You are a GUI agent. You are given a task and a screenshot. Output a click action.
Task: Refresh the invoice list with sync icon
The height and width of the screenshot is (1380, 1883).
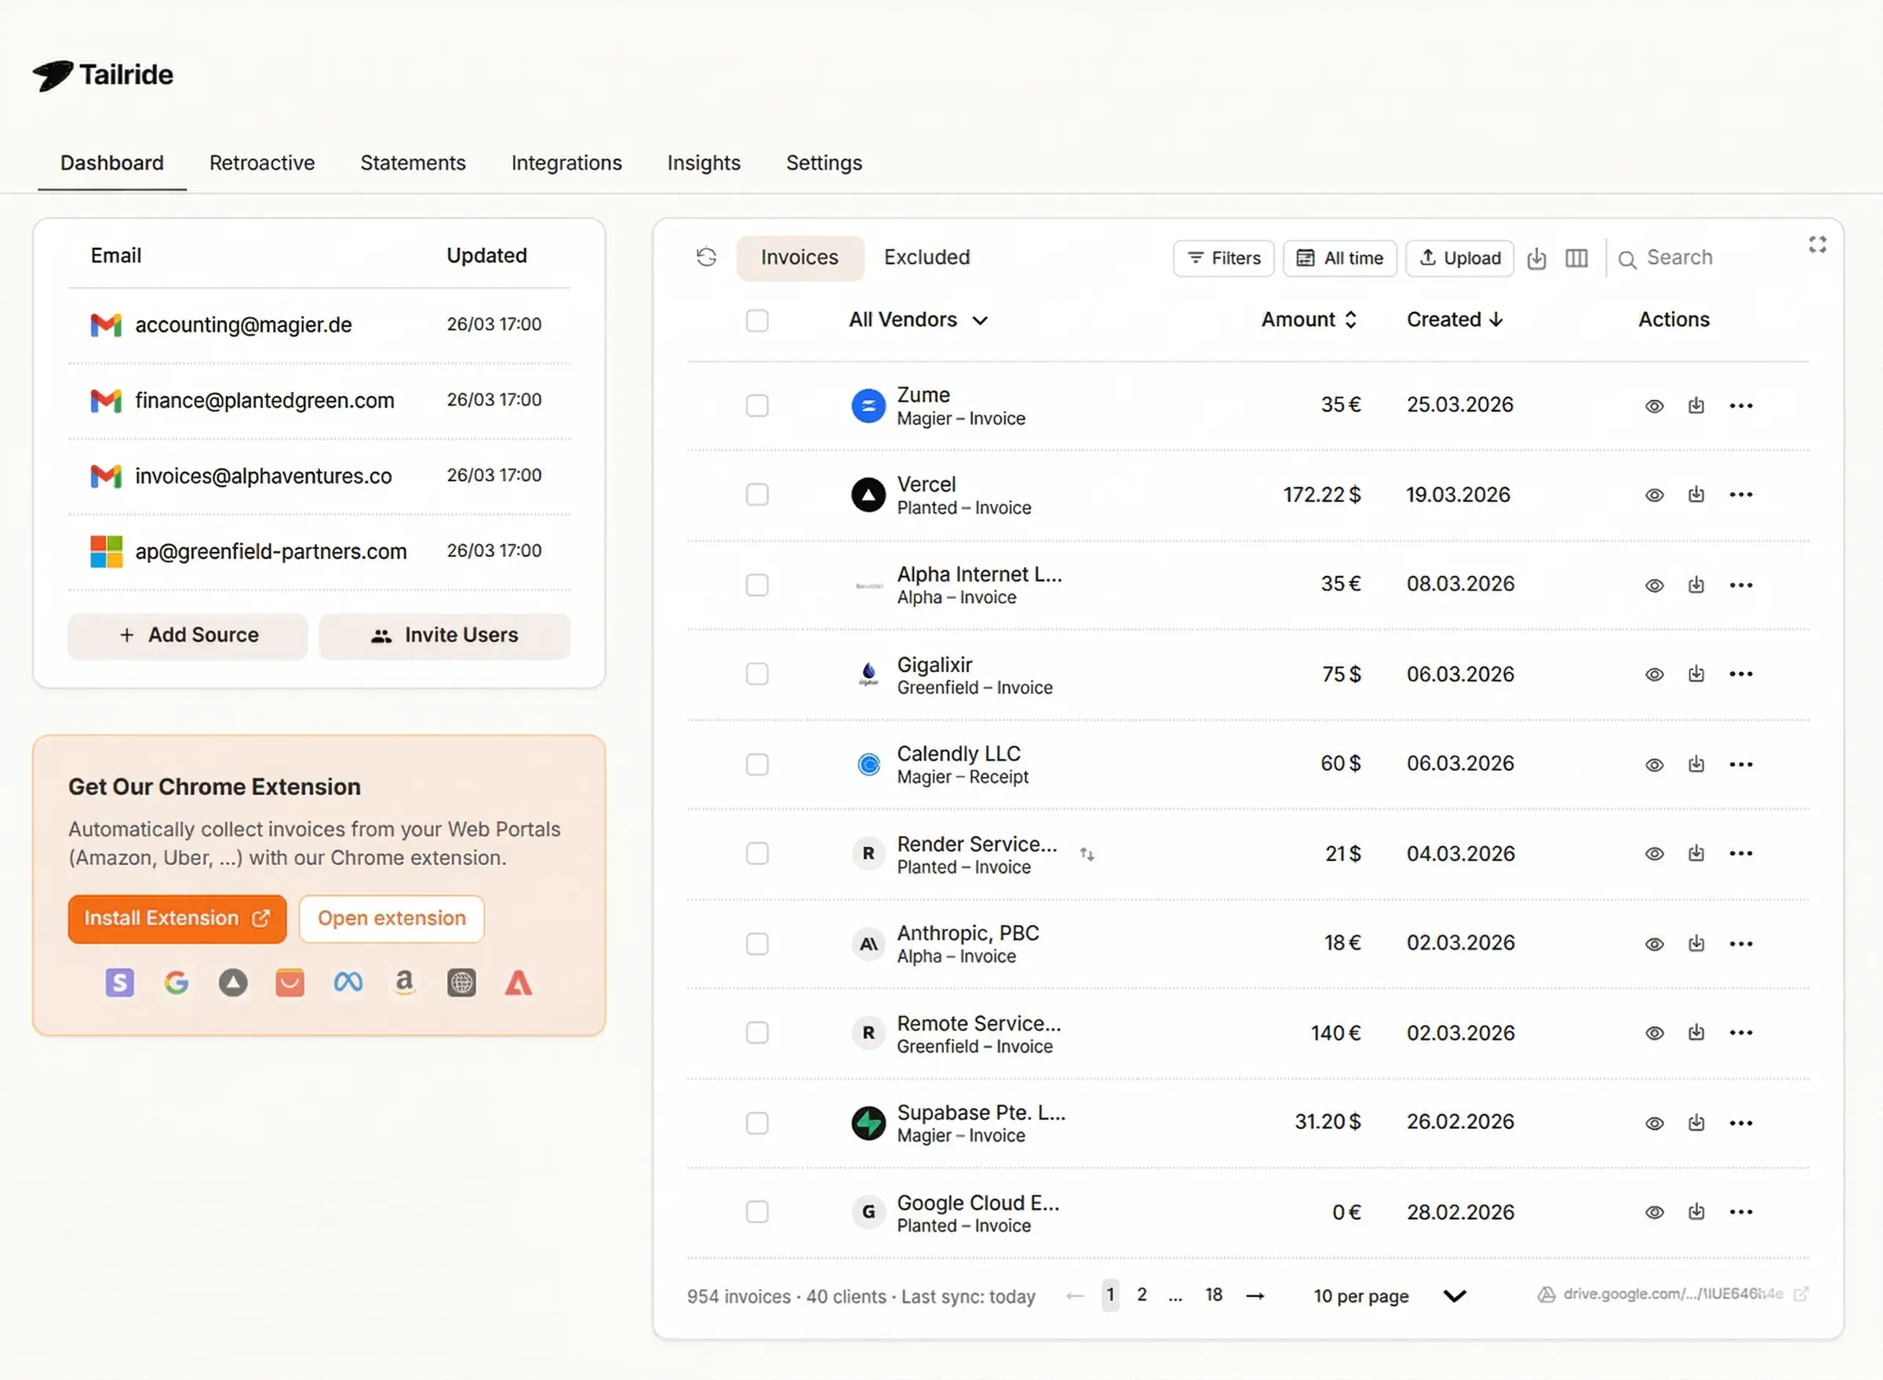(706, 257)
